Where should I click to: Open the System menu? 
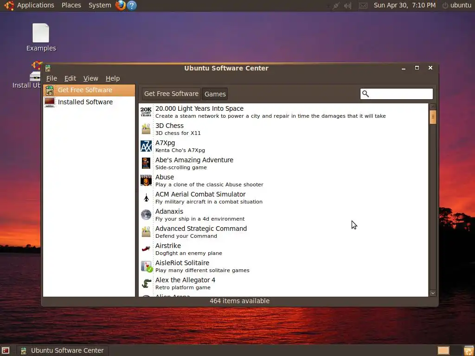(100, 5)
